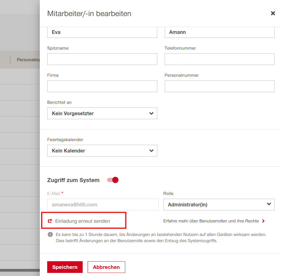Close the Mitarbeiter/-in bearbeiten dialog
The width and height of the screenshot is (281, 276).
pos(273,13)
